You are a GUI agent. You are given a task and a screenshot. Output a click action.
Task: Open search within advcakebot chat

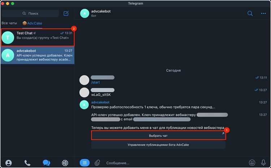point(250,13)
